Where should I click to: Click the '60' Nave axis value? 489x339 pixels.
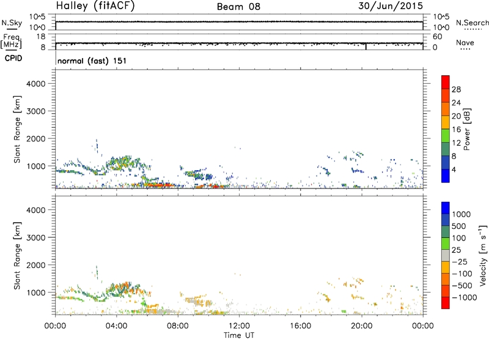point(437,37)
